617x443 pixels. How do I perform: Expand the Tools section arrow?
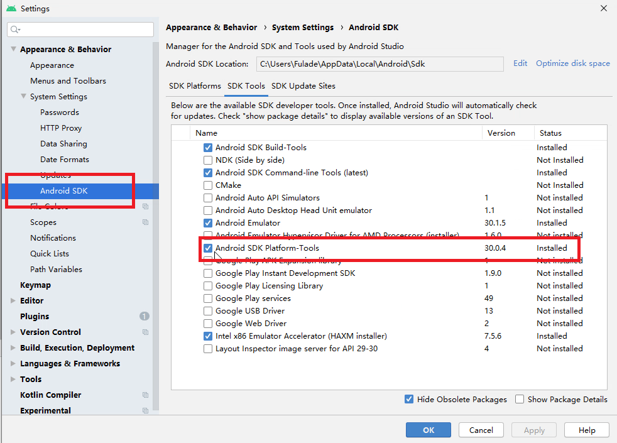[x=13, y=380]
